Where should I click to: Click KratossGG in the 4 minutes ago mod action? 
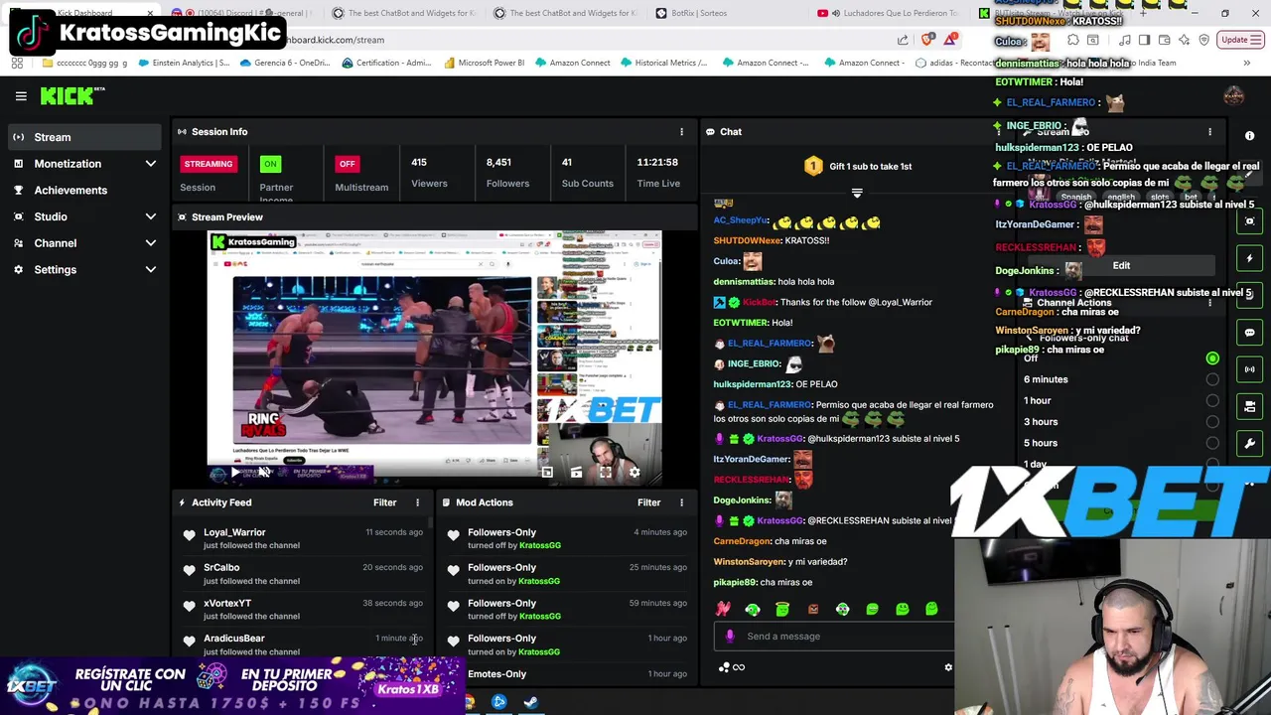click(539, 545)
